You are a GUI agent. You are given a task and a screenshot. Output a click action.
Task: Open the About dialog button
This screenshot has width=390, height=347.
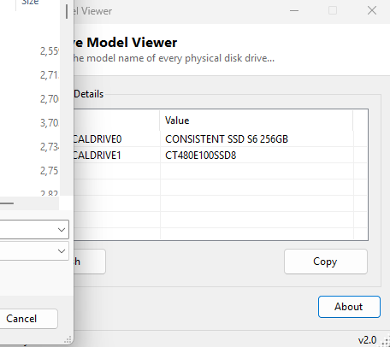pyautogui.click(x=349, y=307)
